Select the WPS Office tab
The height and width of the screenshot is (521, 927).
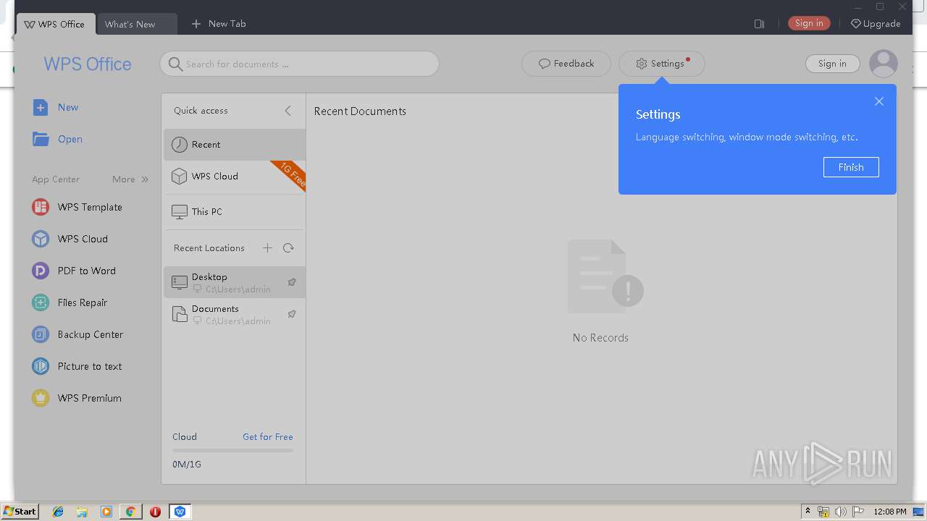[x=55, y=24]
